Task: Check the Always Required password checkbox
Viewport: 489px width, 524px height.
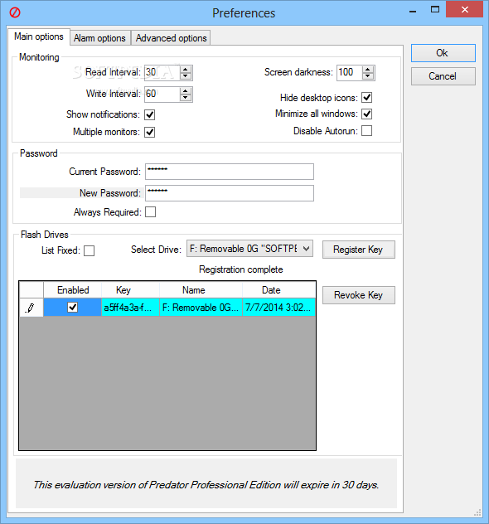Action: coord(150,212)
